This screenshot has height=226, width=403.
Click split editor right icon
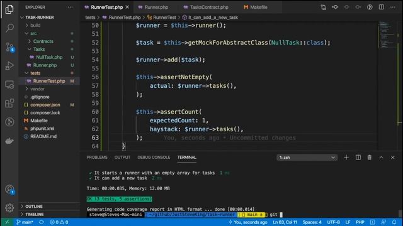tap(382, 7)
